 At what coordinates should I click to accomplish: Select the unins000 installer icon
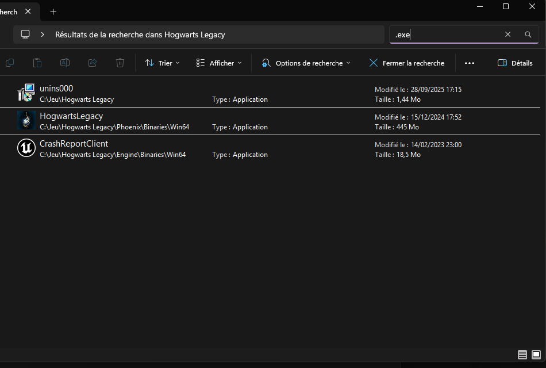pyautogui.click(x=26, y=93)
